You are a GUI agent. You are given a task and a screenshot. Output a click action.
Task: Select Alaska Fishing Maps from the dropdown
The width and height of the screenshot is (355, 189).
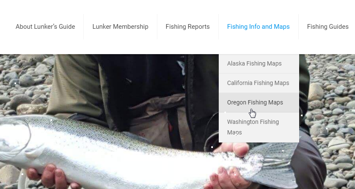pyautogui.click(x=259, y=63)
